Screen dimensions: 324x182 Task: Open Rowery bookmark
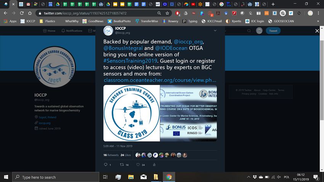point(170,21)
